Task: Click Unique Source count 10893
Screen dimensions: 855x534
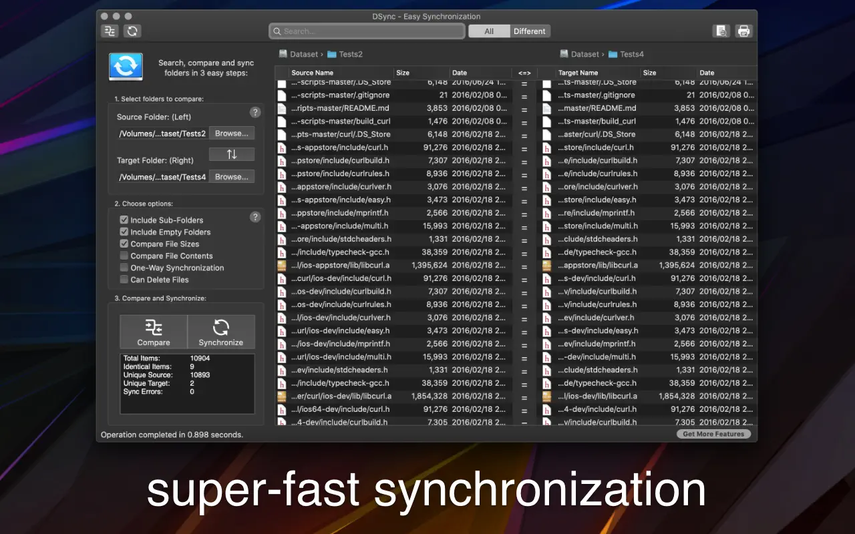Action: pyautogui.click(x=200, y=375)
